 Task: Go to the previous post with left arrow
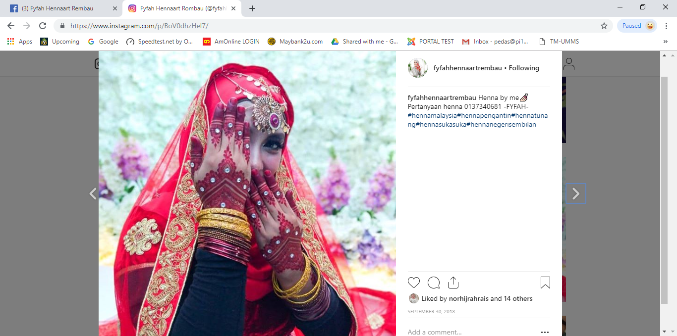pyautogui.click(x=93, y=193)
